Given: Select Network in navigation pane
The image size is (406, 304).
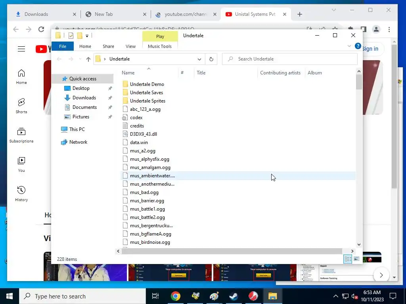Looking at the screenshot, I should click(78, 142).
